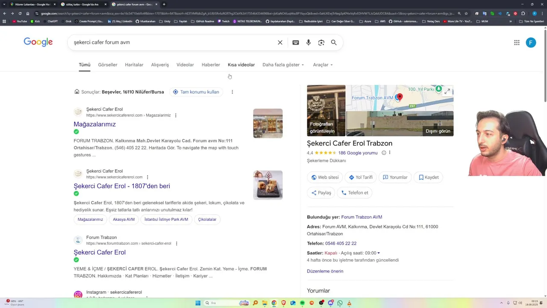Open the Fotoğrafları görüntüleyin thumbnail
This screenshot has width=547, height=308.
(x=326, y=110)
